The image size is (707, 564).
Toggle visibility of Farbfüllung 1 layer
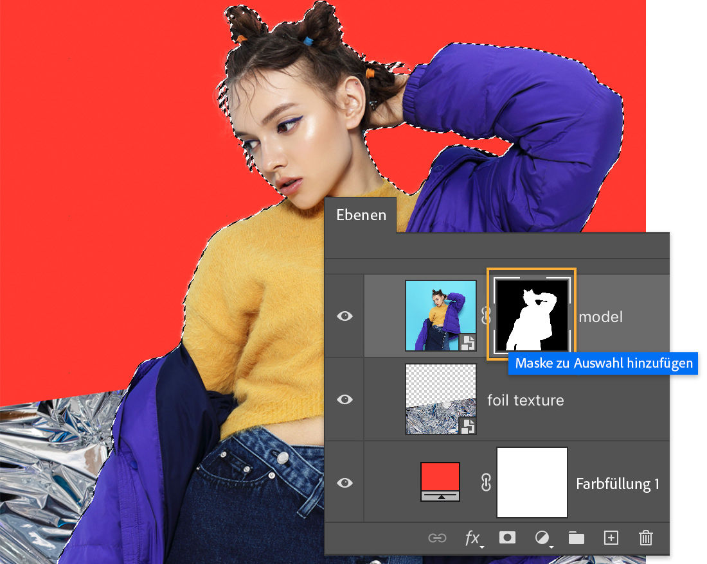tap(345, 483)
